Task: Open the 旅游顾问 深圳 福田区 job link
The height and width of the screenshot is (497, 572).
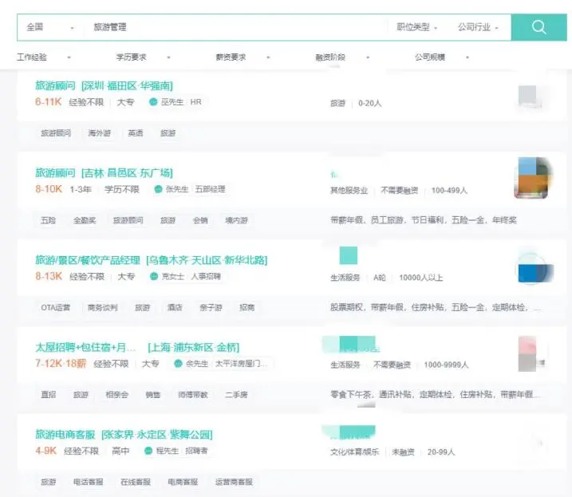Action: pos(104,85)
